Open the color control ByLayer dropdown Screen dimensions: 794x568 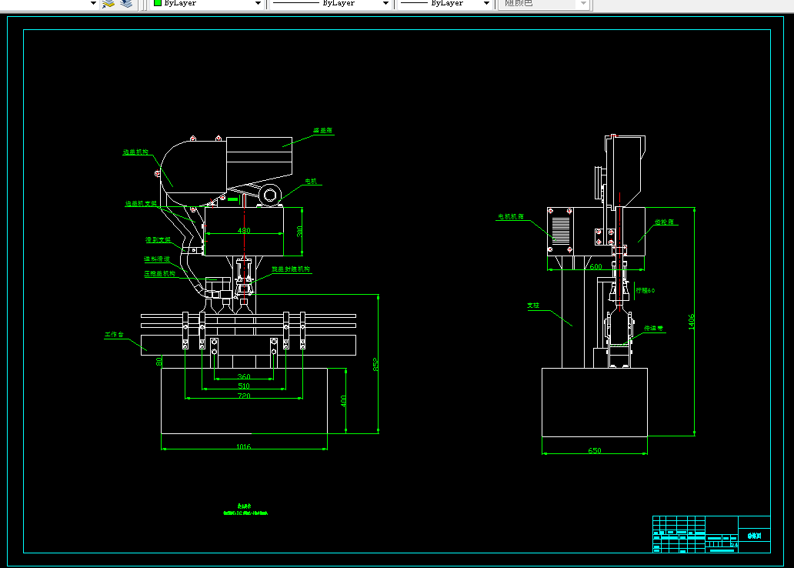coord(208,3)
